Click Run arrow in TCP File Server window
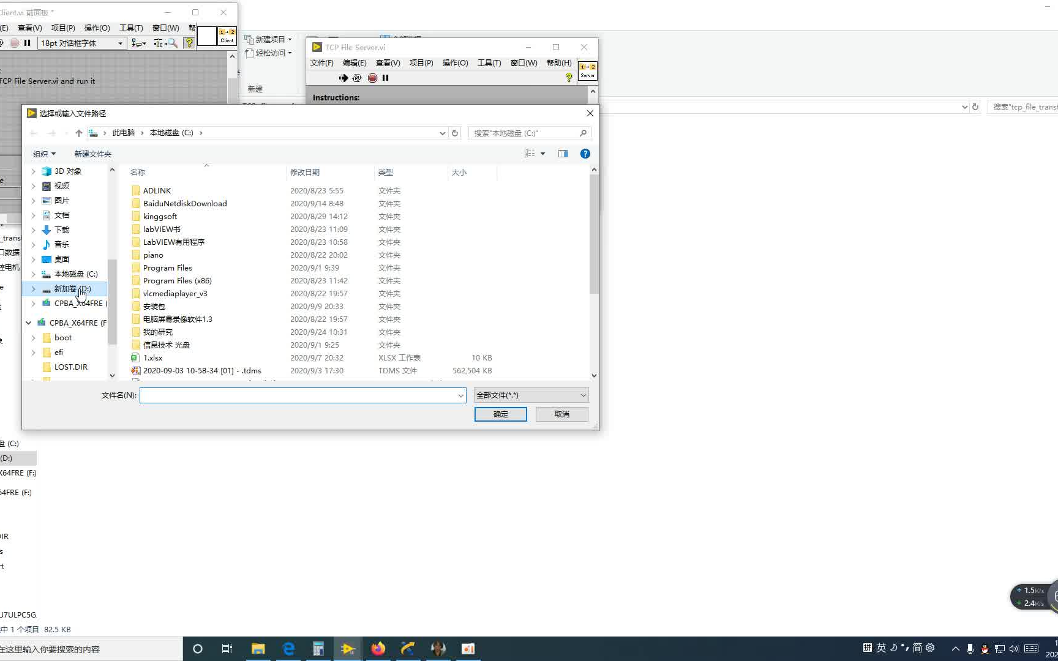Screen dimensions: 1058x661 tap(343, 78)
